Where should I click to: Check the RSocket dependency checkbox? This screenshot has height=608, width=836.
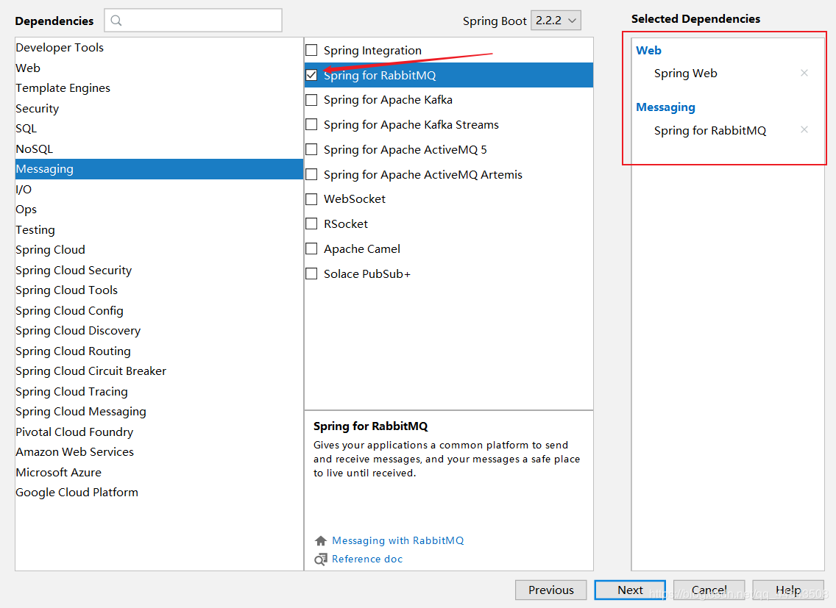[311, 223]
